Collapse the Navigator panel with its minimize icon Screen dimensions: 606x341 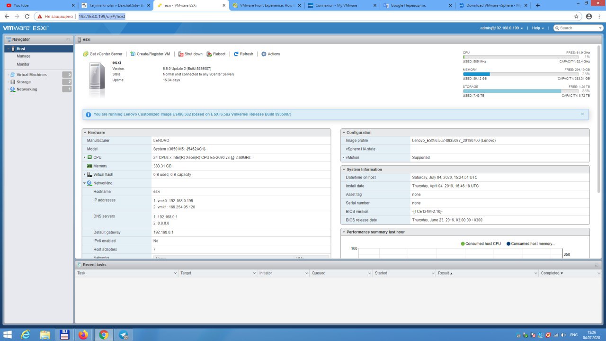tap(68, 39)
